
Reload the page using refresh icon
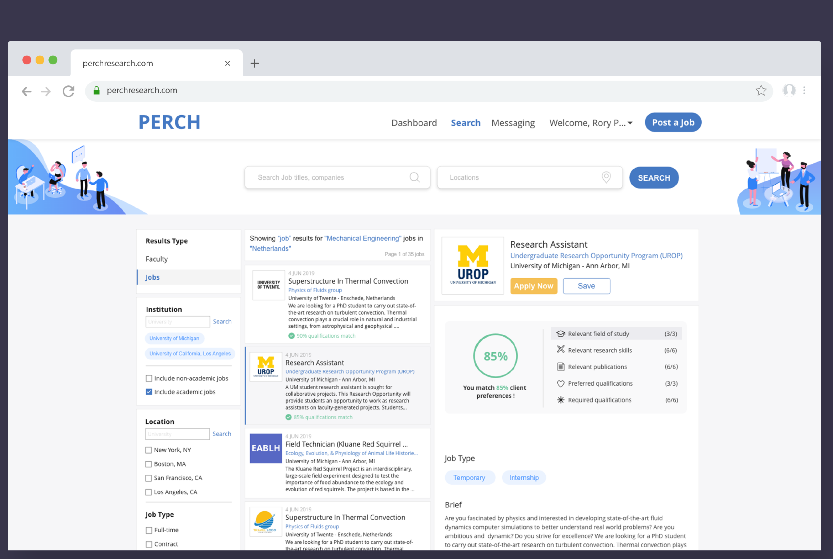(x=68, y=91)
